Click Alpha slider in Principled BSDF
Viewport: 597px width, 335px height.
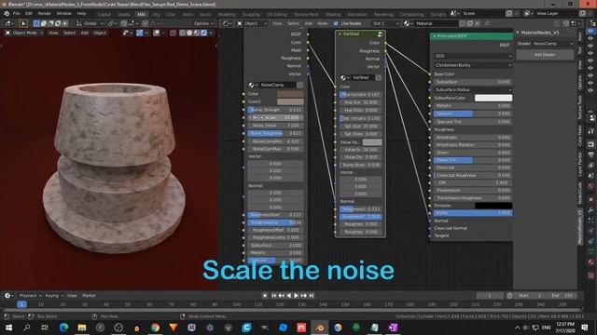[x=473, y=213]
